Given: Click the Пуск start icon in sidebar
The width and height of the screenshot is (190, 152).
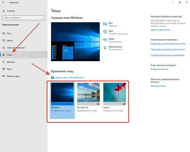Looking at the screenshot, I should [4, 69].
